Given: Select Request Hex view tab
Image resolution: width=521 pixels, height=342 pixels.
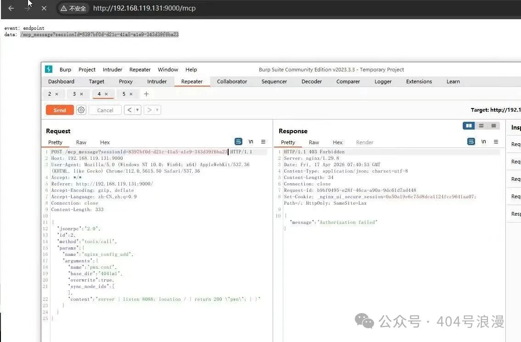Looking at the screenshot, I should [105, 142].
